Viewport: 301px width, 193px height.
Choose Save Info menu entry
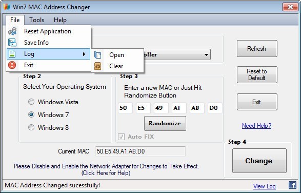48,43
